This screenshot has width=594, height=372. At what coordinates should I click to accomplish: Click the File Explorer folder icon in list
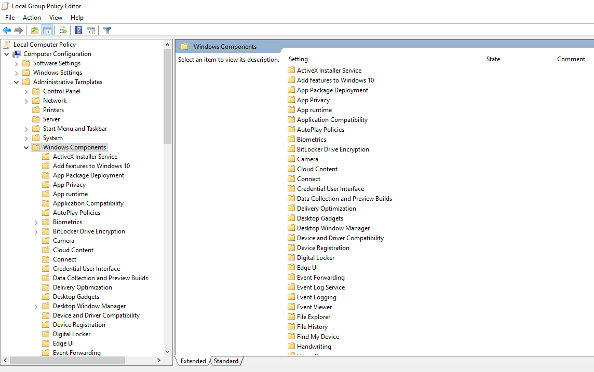coord(291,316)
